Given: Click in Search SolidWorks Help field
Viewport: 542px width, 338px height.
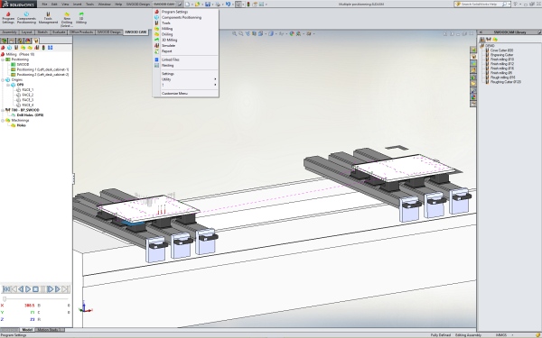Looking at the screenshot, I should 481,5.
